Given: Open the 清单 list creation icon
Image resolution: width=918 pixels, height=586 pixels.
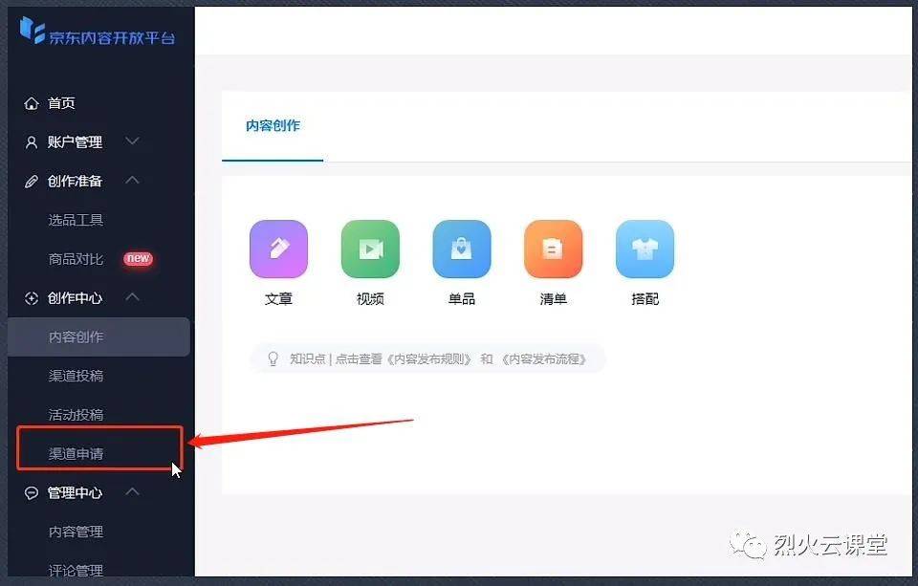Looking at the screenshot, I should click(554, 249).
